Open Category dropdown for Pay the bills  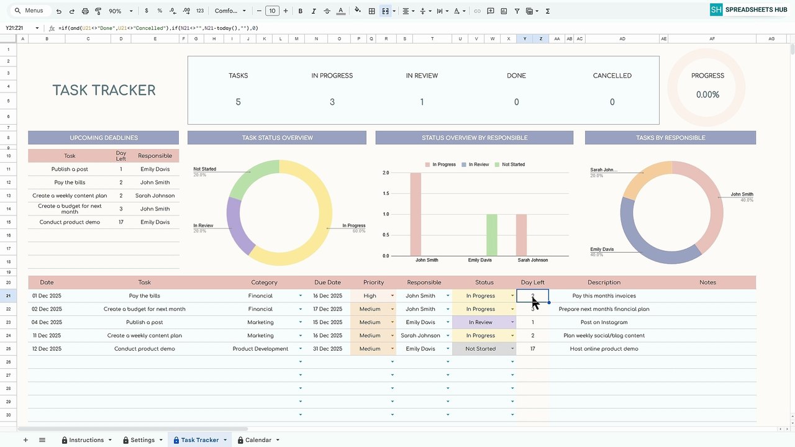301,296
